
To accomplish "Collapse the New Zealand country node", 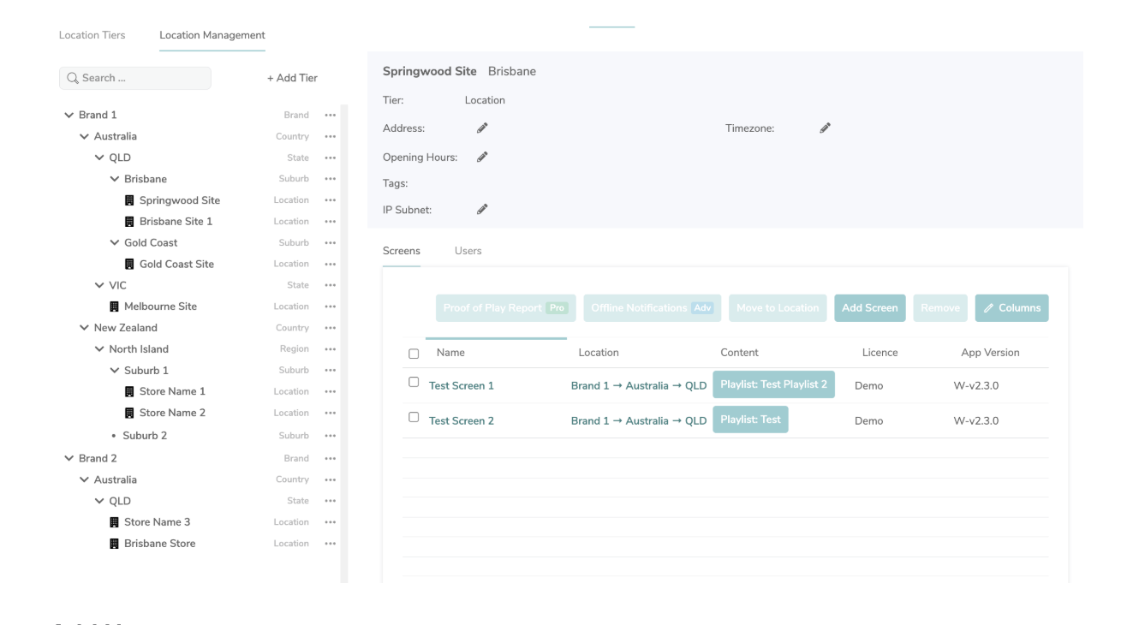I will click(84, 328).
